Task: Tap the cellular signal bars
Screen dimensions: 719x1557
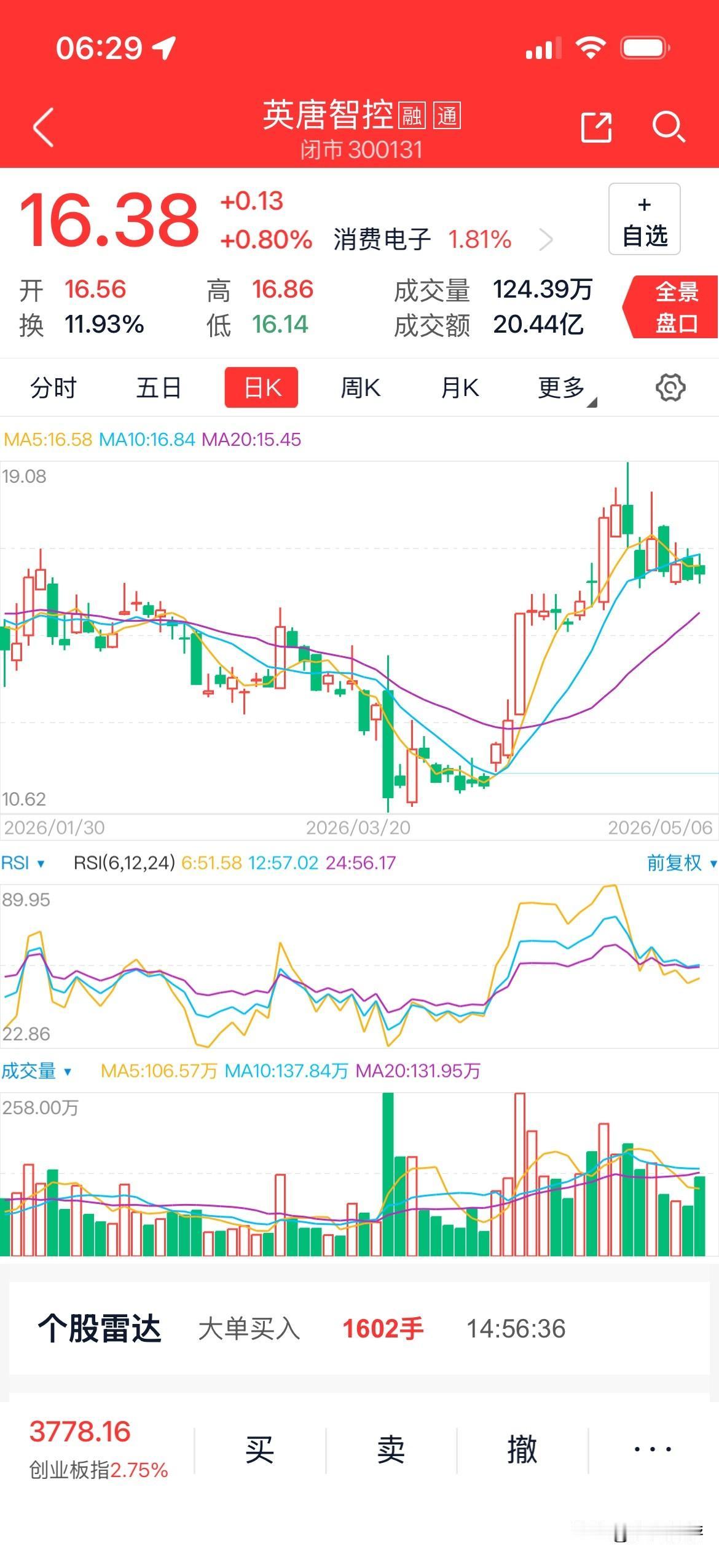Action: (543, 48)
